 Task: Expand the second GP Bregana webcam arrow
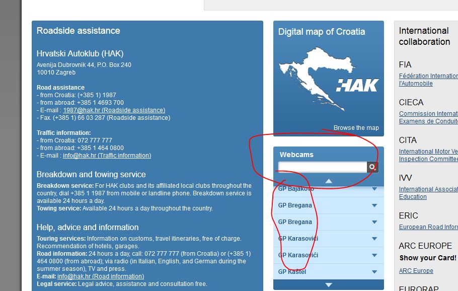374,222
